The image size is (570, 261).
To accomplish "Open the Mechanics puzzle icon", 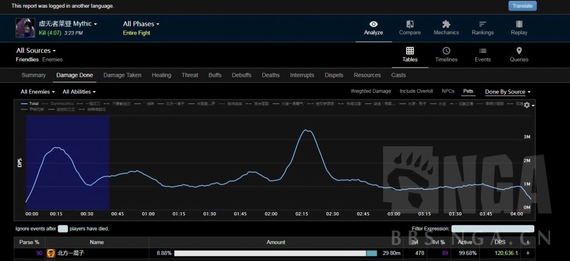I will pyautogui.click(x=446, y=24).
